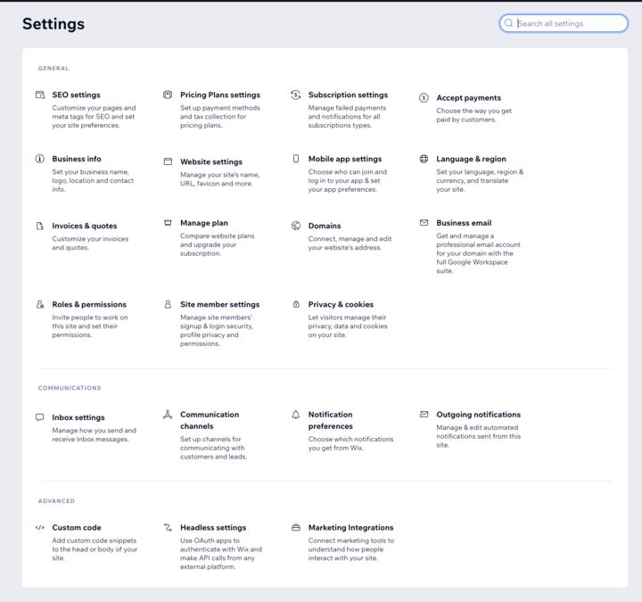
Task: Click the Pricing Plans settings icon
Action: (168, 95)
